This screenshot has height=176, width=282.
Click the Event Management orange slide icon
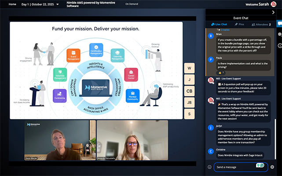pyautogui.click(x=73, y=55)
